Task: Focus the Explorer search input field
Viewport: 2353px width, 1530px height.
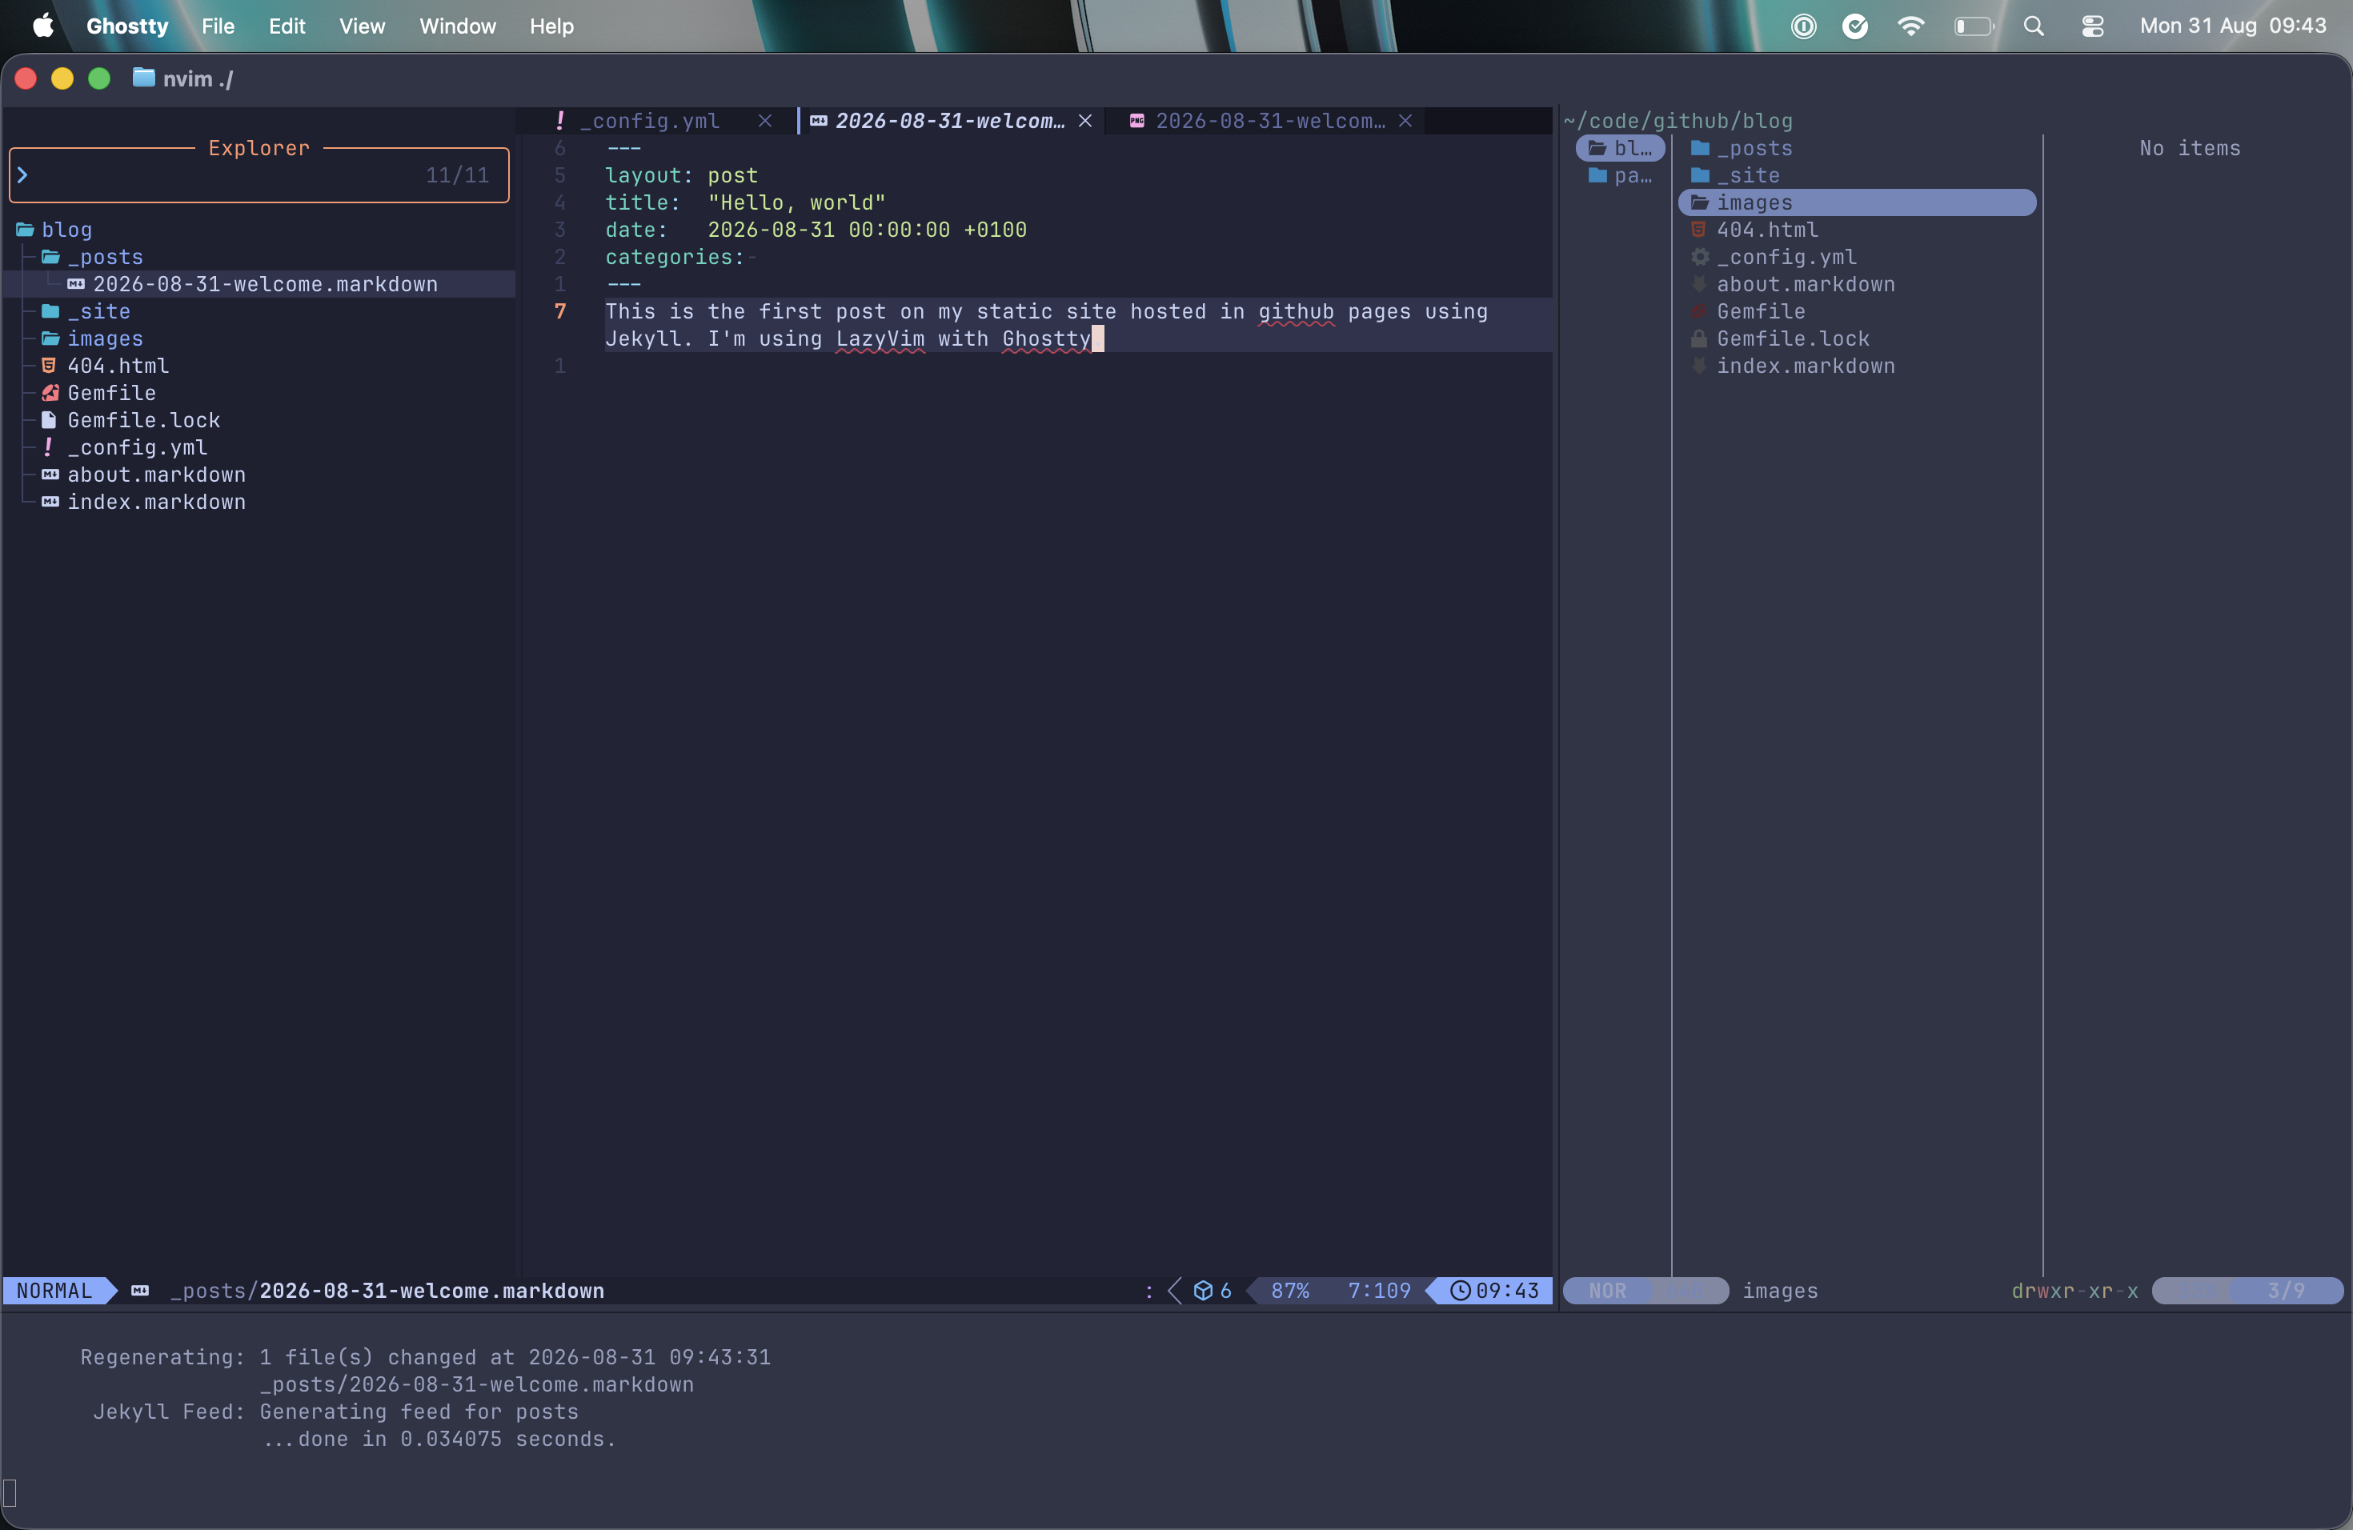Action: point(259,176)
